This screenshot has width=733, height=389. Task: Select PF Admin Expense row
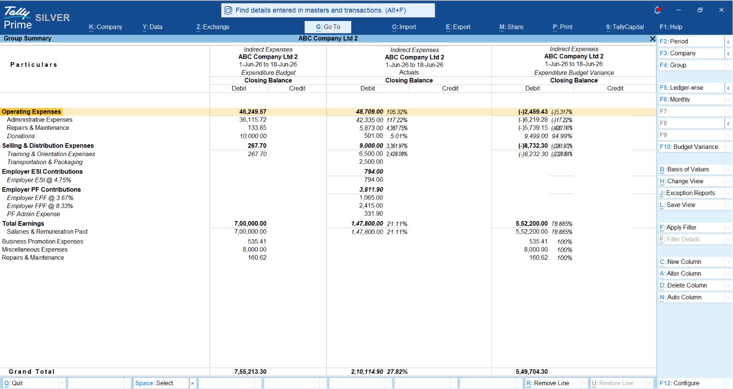click(x=328, y=214)
